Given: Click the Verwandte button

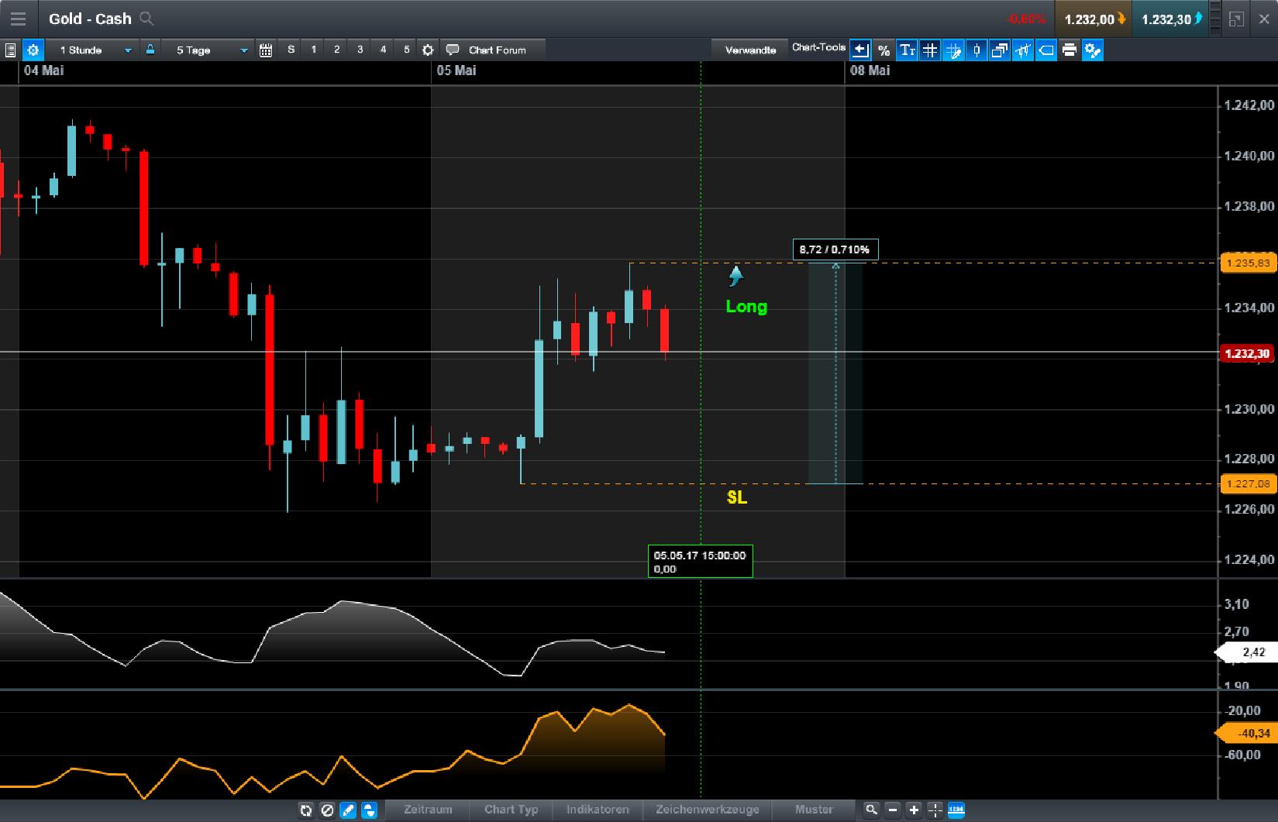Looking at the screenshot, I should (x=749, y=50).
